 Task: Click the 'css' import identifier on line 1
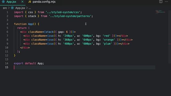pyautogui.click(x=30, y=12)
